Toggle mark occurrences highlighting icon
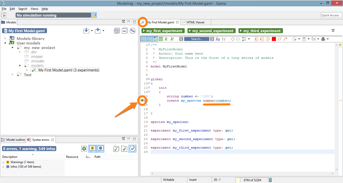The image size is (343, 183). pos(155,39)
